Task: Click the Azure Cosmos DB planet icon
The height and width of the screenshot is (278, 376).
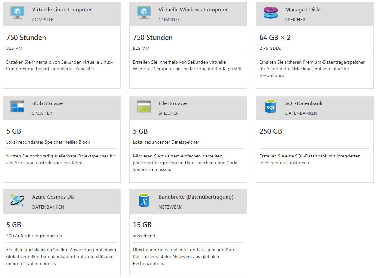Action: point(17,200)
